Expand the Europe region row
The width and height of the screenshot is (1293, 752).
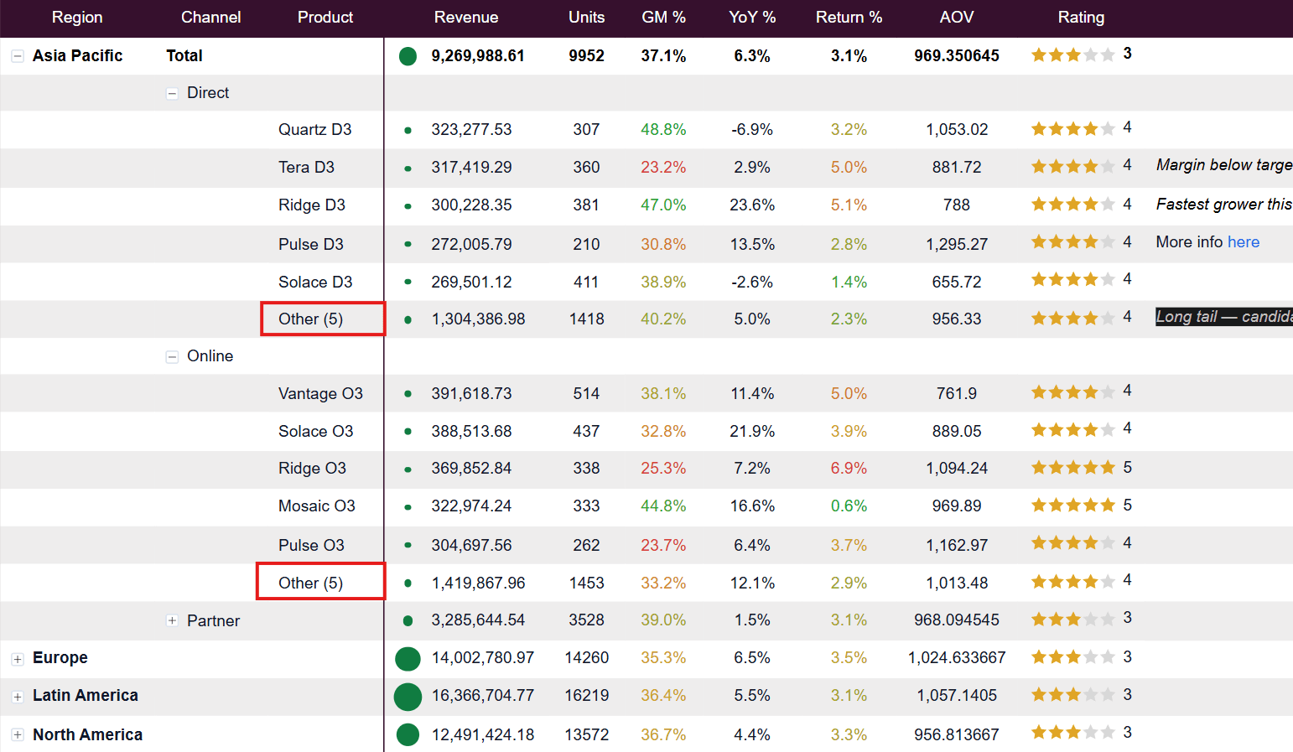[17, 659]
